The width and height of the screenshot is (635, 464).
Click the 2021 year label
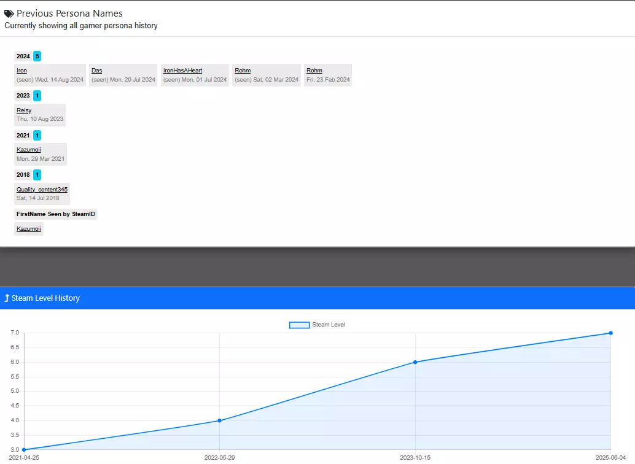tap(23, 135)
